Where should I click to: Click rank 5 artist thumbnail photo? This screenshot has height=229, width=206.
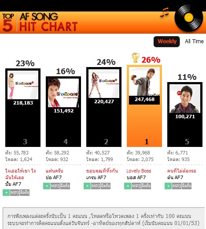(x=185, y=99)
